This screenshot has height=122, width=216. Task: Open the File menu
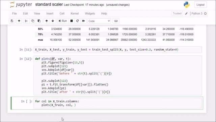tap(15, 14)
